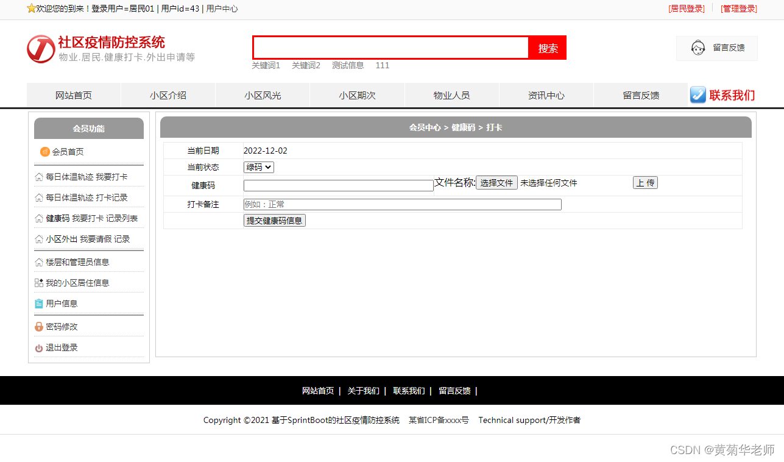784x462 pixels.
Task: Open 小区外出 我要请假 记录 sidebar link
Action: pyautogui.click(x=88, y=240)
